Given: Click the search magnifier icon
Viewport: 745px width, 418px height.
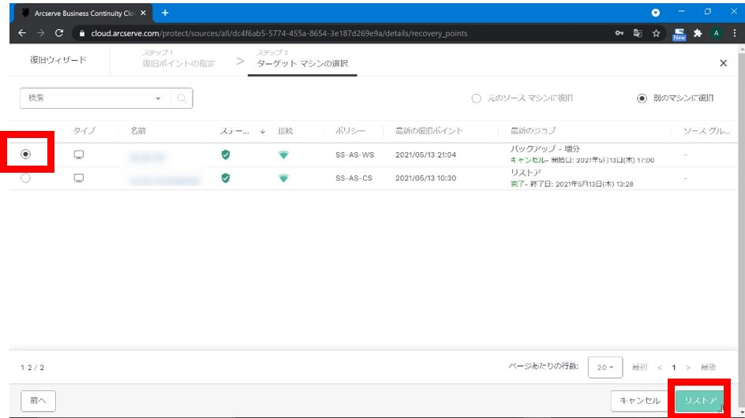Looking at the screenshot, I should pos(182,99).
